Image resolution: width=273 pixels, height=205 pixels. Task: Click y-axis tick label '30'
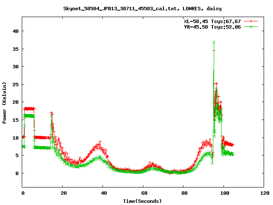click(15, 67)
